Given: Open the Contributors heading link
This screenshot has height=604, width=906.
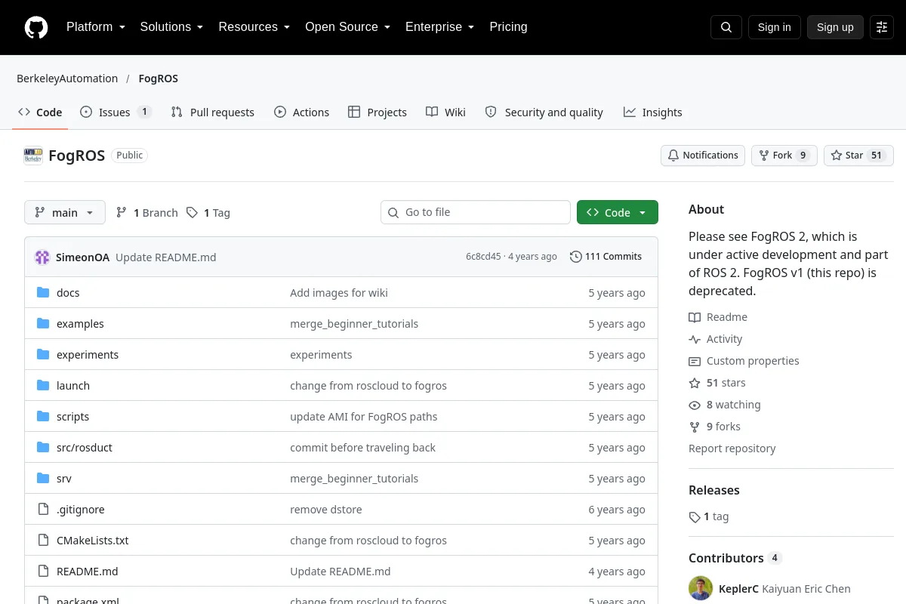Looking at the screenshot, I should pos(735,558).
